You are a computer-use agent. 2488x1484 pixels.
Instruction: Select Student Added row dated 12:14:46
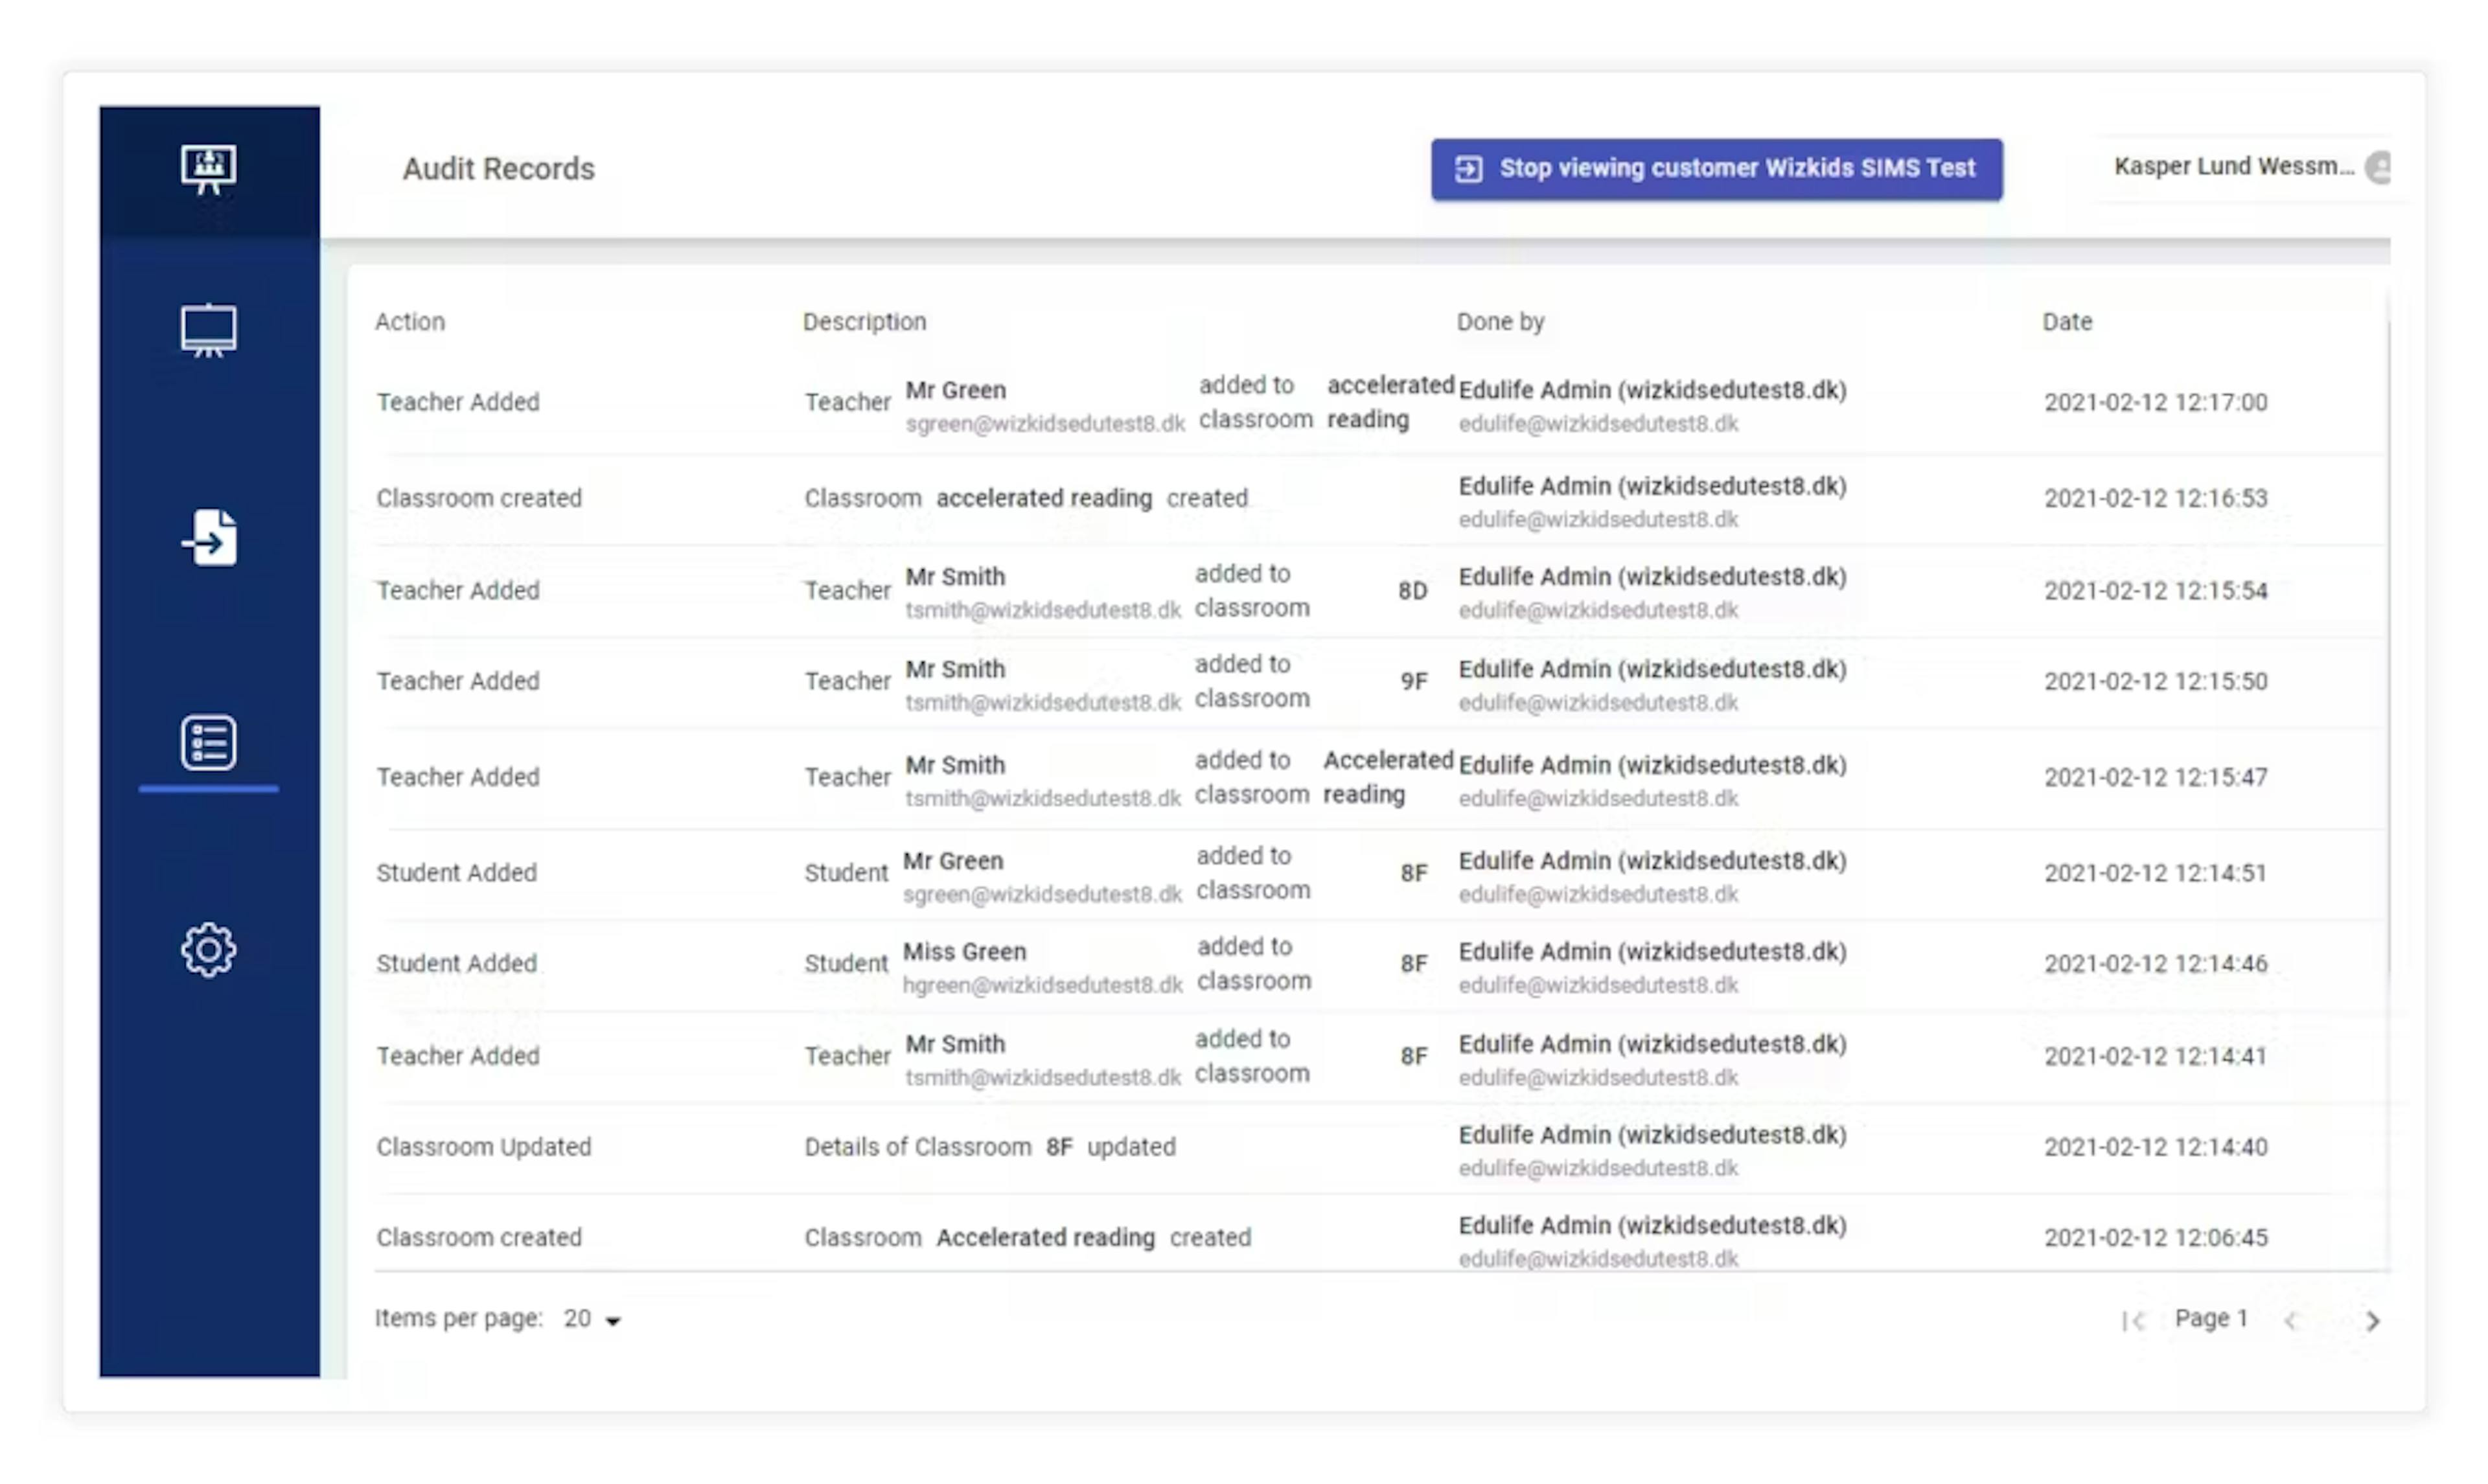coord(1380,965)
